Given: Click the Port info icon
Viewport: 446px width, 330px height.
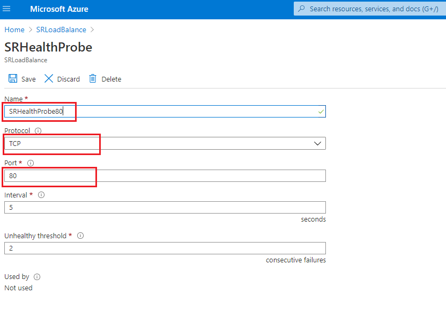Looking at the screenshot, I should click(31, 163).
